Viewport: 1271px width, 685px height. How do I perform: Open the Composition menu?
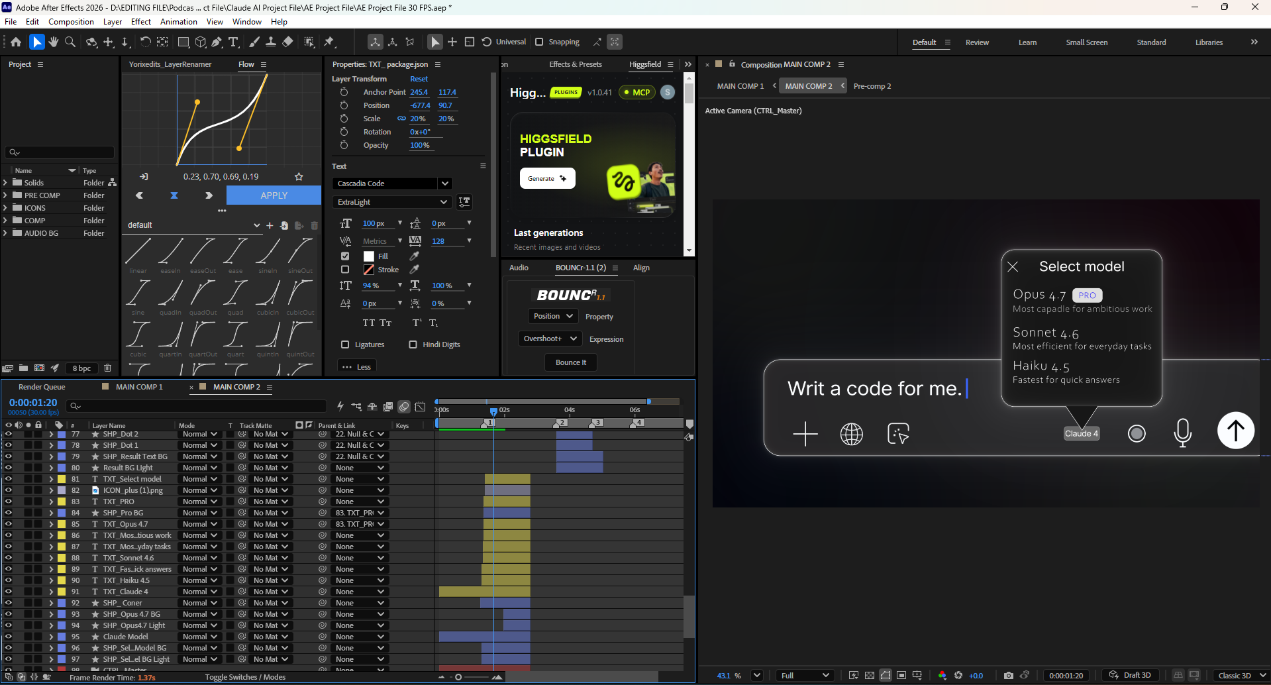[x=71, y=22]
